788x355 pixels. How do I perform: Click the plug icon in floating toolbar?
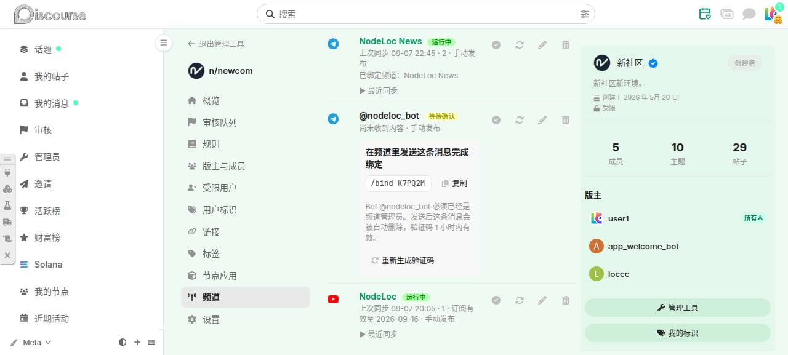click(x=7, y=173)
